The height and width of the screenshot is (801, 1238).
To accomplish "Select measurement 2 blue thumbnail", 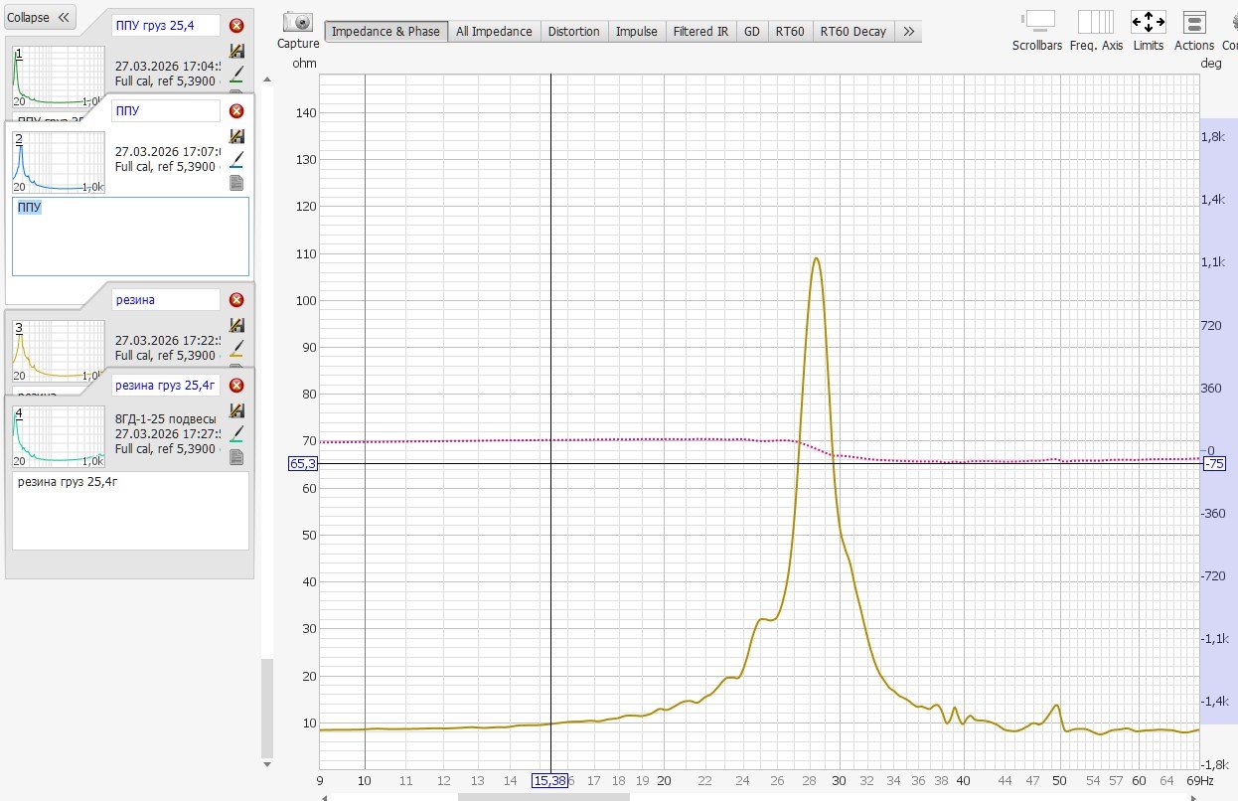I will 58,162.
